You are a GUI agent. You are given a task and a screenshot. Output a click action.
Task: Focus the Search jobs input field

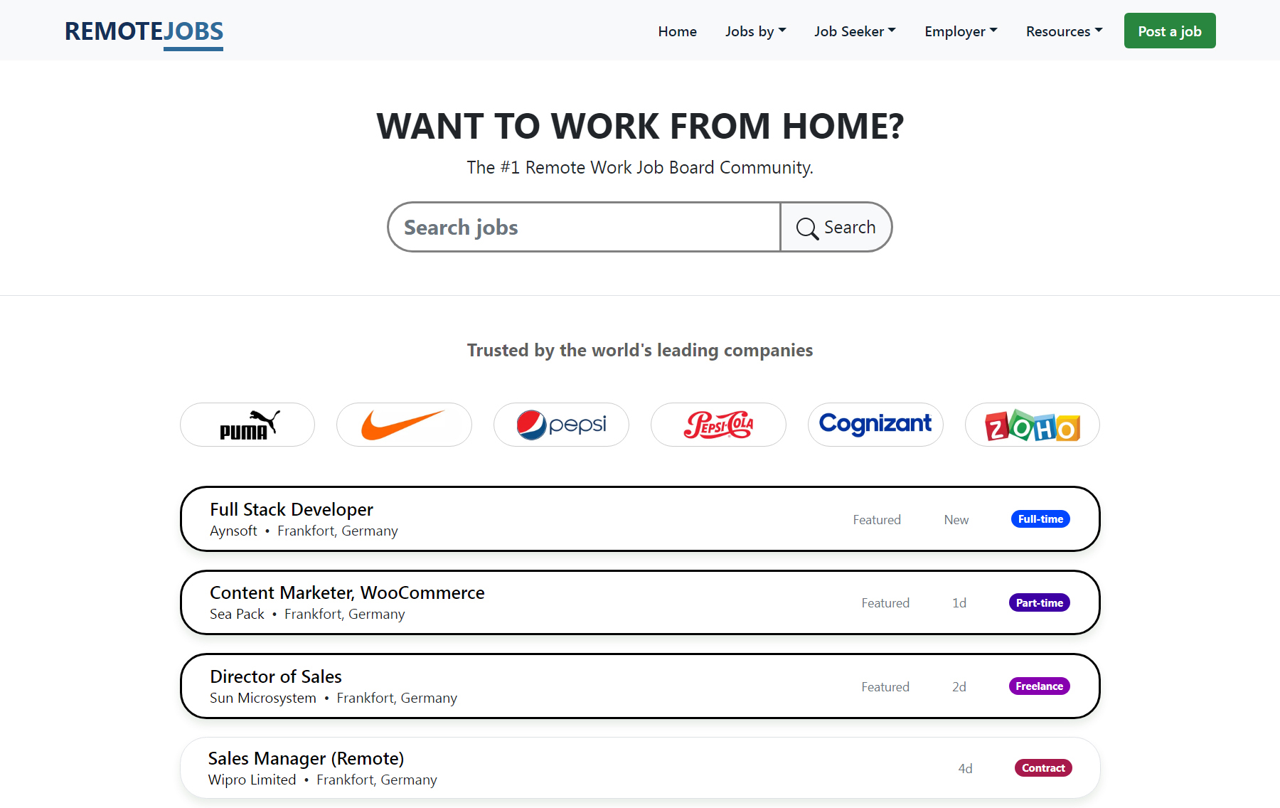point(583,228)
